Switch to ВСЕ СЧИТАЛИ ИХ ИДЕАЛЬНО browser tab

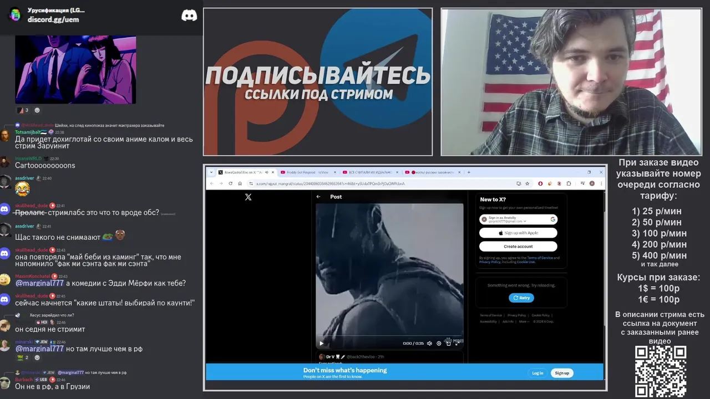point(370,172)
